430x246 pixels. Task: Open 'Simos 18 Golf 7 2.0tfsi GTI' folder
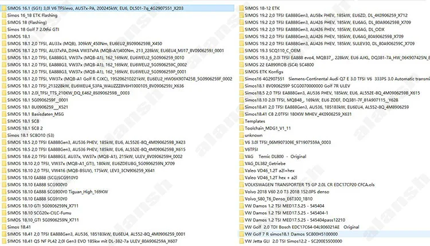pyautogui.click(x=33, y=29)
